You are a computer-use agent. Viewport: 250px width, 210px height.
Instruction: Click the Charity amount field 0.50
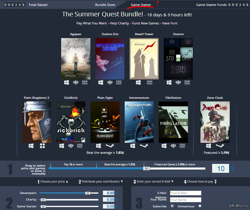(109, 200)
